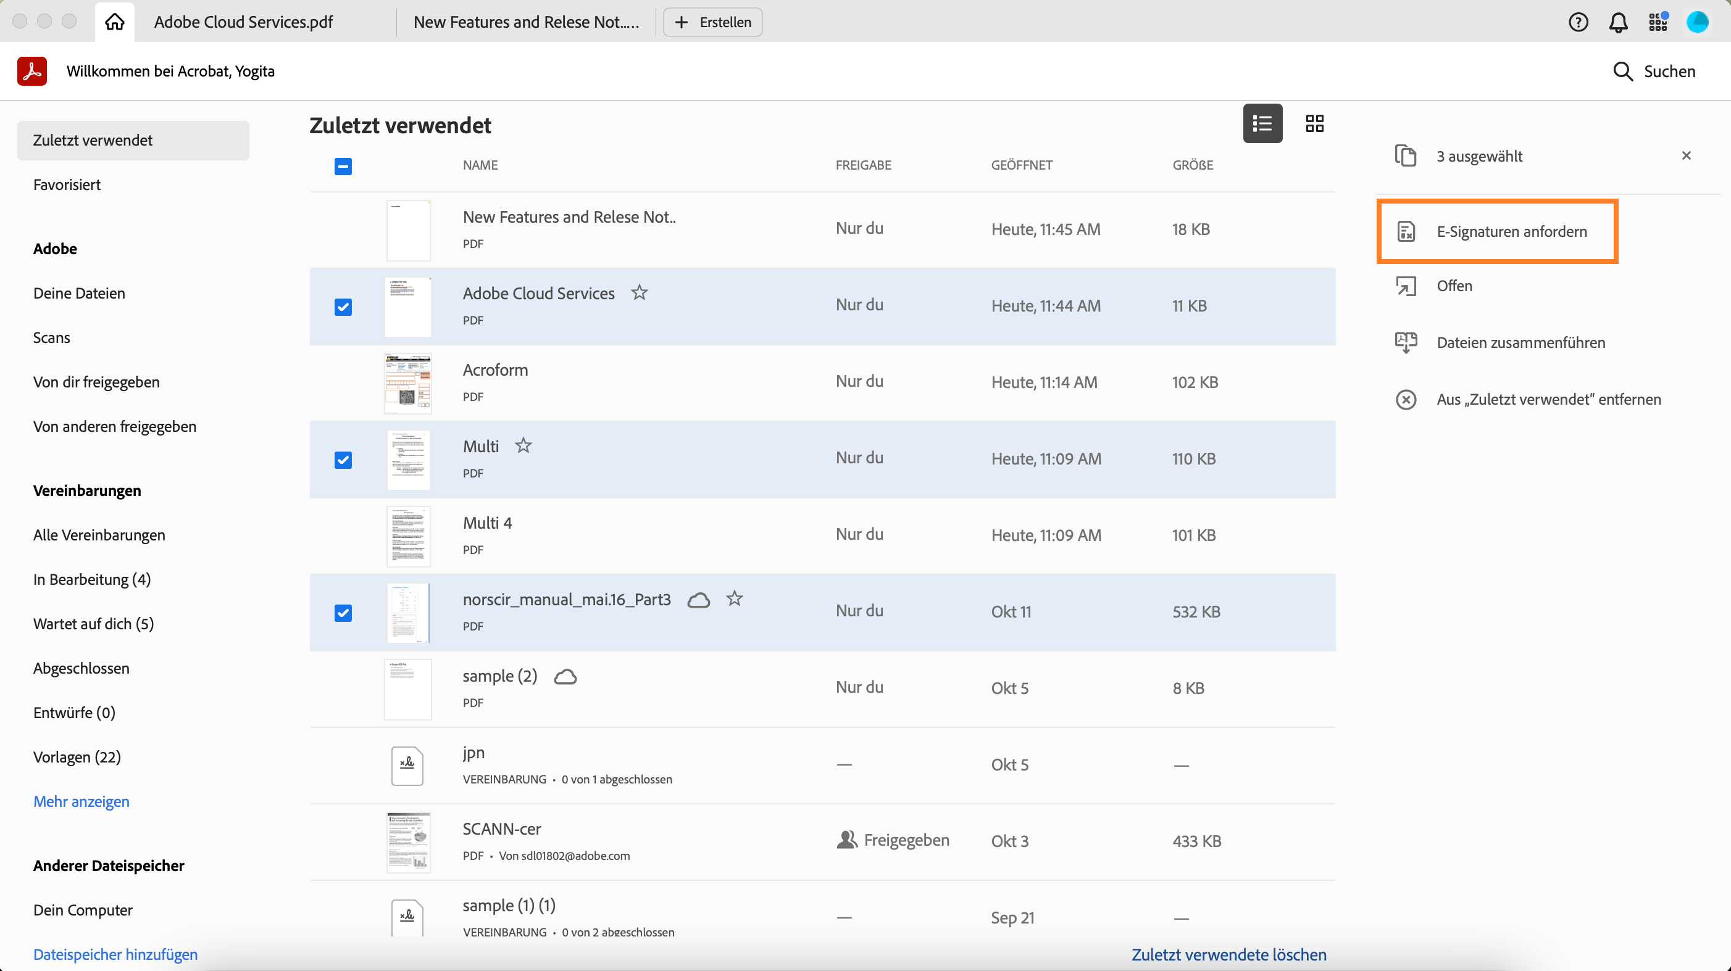1731x971 pixels.
Task: Click "Zuletzt verwendete löschen" link
Action: point(1229,954)
